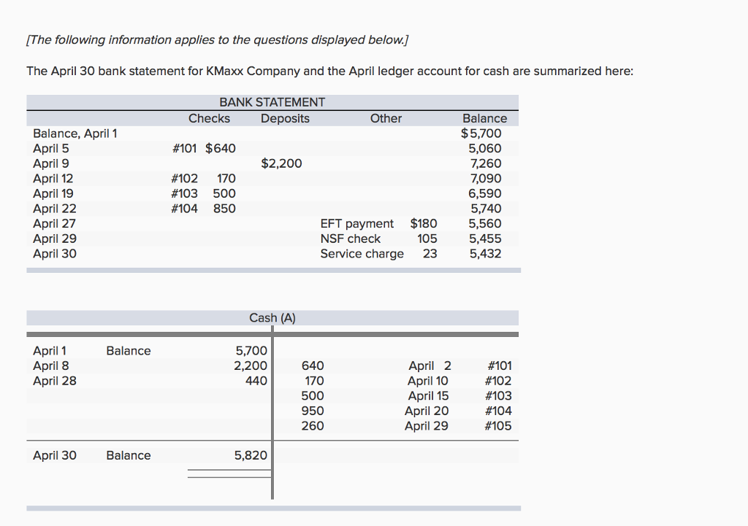Select the April 30 Balance of 5,820
The height and width of the screenshot is (526, 748).
pyautogui.click(x=251, y=455)
